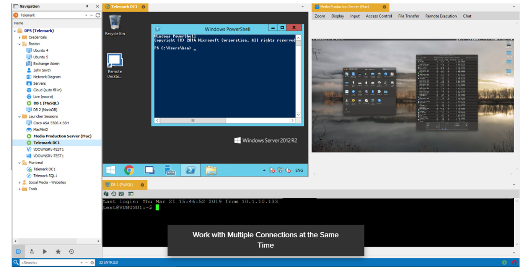The height and width of the screenshot is (267, 531).
Task: Open the Remote Execution menu
Action: [441, 16]
